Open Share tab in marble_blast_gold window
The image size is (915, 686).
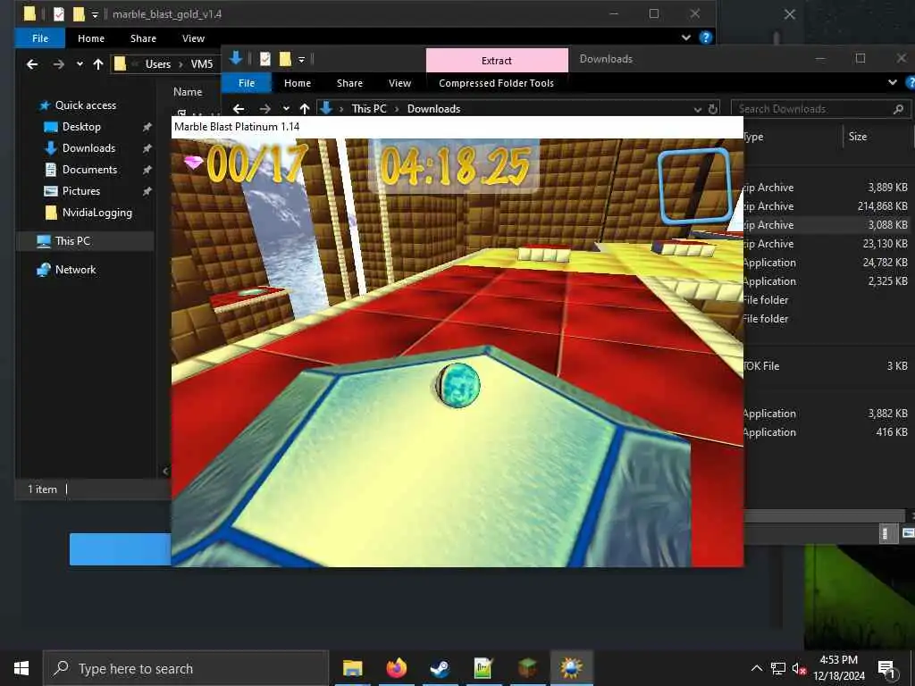click(x=143, y=38)
